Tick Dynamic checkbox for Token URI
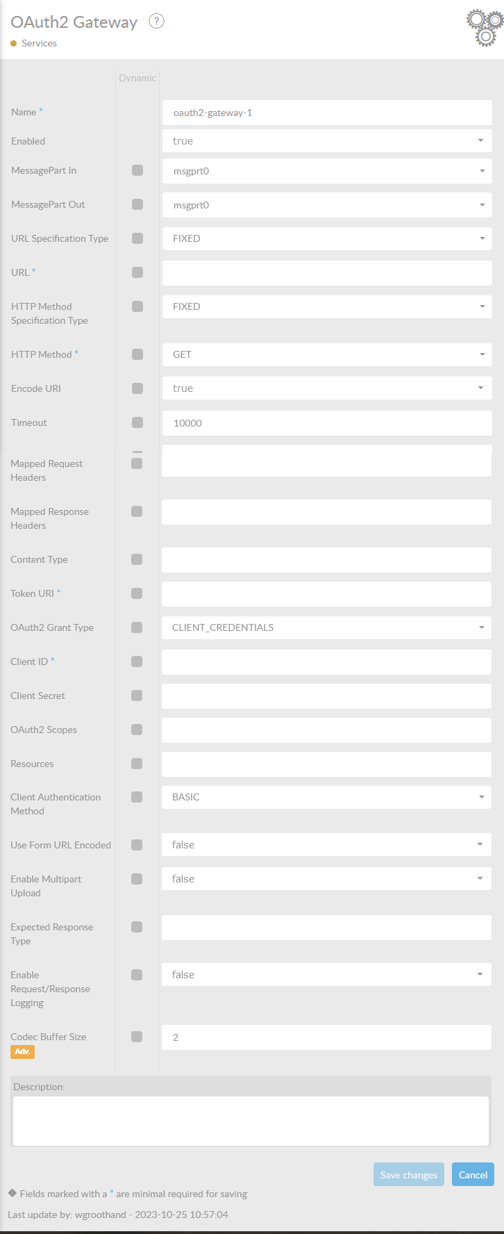Viewport: 504px width, 1234px height. pos(137,593)
